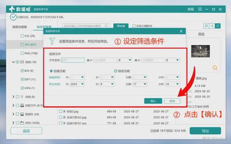Click file icon of 亚速尔群岛1.jpg
The height and width of the screenshot is (144, 231).
point(64,123)
